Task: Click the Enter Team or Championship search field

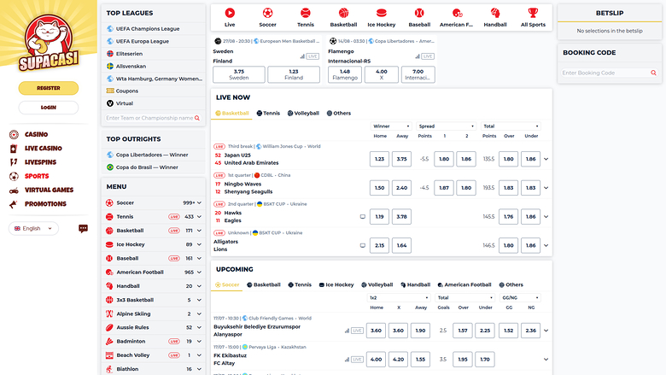Action: [149, 118]
